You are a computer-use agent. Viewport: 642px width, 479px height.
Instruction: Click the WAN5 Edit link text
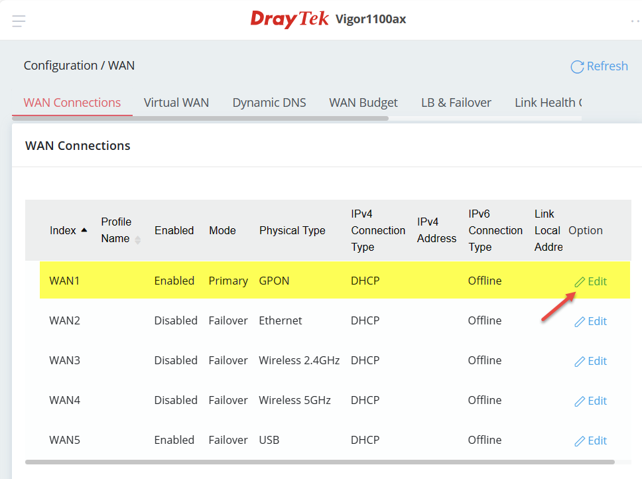598,441
